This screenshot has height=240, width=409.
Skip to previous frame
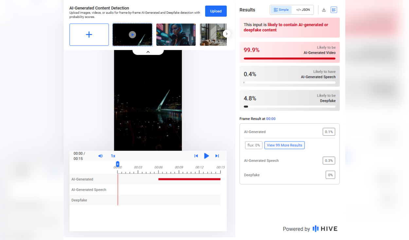click(196, 156)
